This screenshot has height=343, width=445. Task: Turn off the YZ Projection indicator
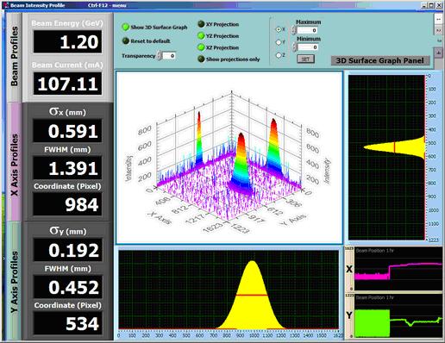pos(201,36)
